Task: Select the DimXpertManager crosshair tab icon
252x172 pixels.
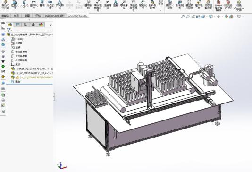Action: tap(33, 25)
